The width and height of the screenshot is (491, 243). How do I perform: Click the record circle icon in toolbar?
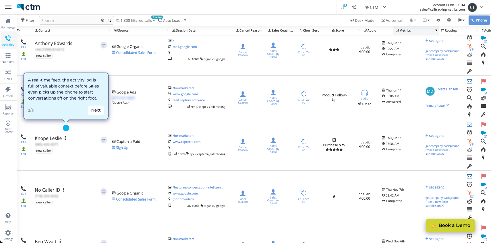pyautogui.click(x=449, y=20)
